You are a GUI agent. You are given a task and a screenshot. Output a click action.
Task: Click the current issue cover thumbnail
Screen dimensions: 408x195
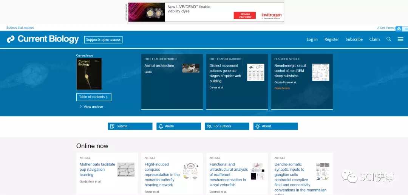pyautogui.click(x=89, y=74)
